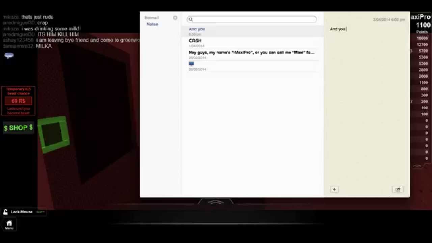432x243 pixels.
Task: Click the share button in the note editor
Action: [398, 189]
